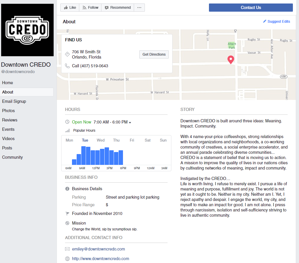
Task: Click the clock icon beside Open Now
Action: [x=67, y=122]
